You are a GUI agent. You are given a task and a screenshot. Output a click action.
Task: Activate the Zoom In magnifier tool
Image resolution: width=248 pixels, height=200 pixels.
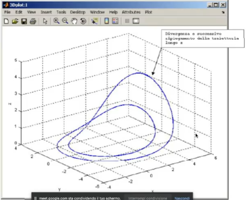56,21
